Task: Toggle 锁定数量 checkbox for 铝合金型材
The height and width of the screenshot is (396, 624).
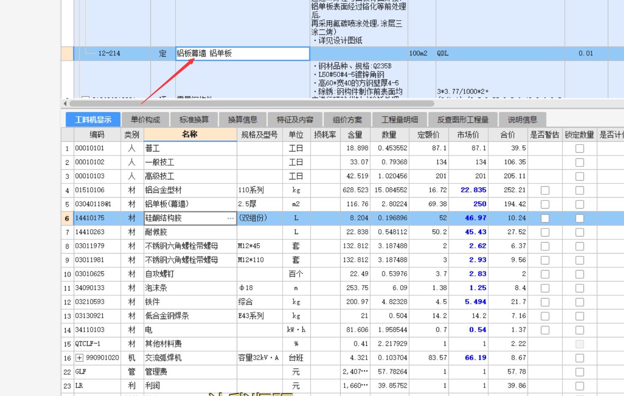Action: [580, 190]
